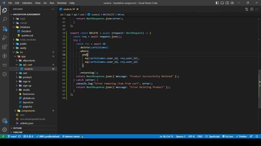The image size is (261, 146).
Task: Click the open changes compare icon
Action: click(x=246, y=9)
